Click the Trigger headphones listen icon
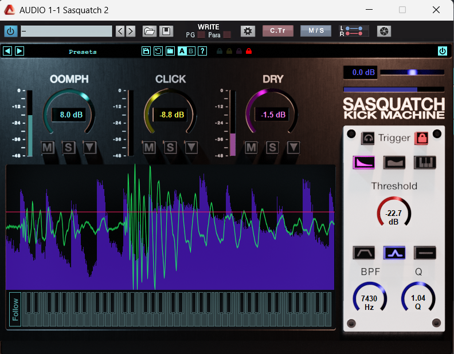 (x=367, y=138)
